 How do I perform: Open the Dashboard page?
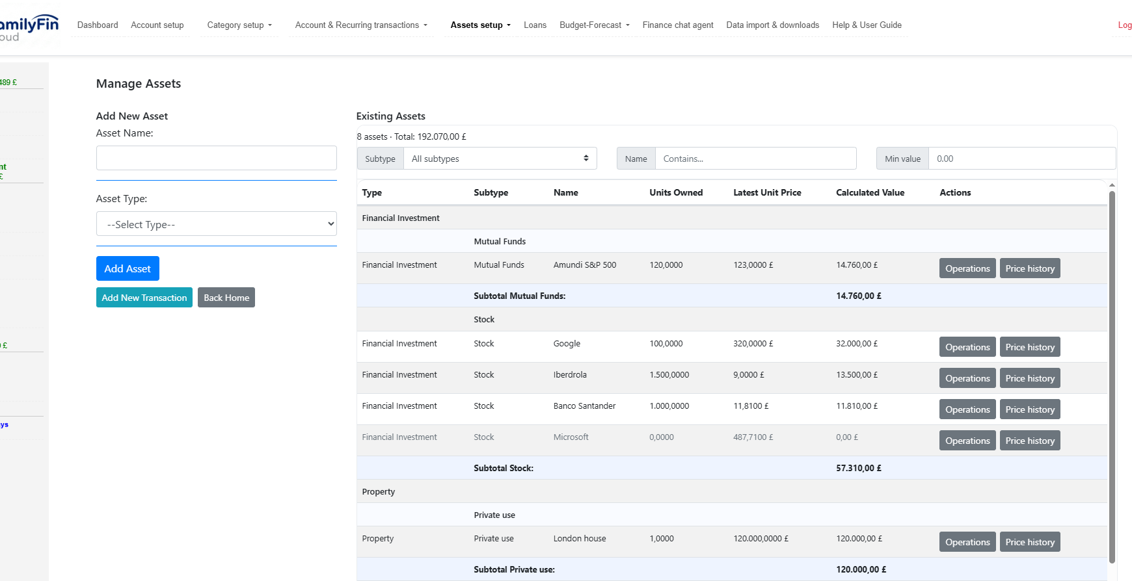98,25
